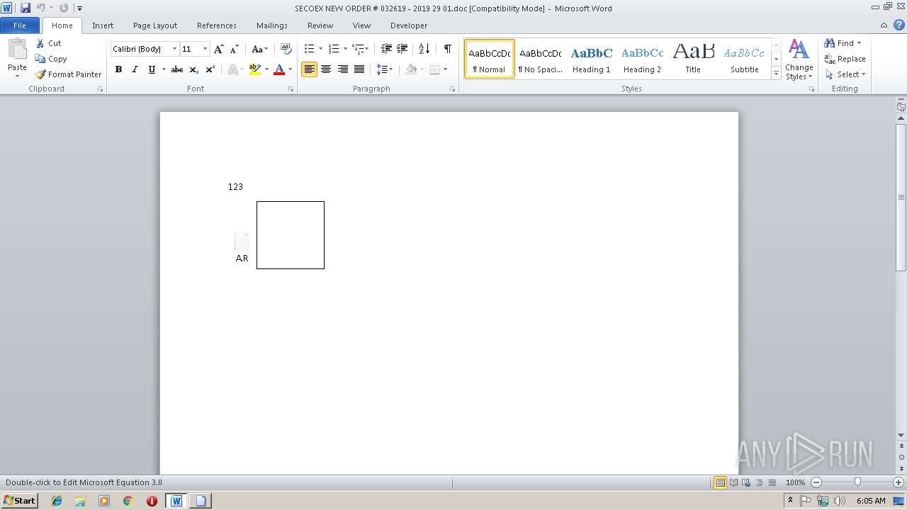907x510 pixels.
Task: Toggle Italic formatting
Action: click(135, 69)
